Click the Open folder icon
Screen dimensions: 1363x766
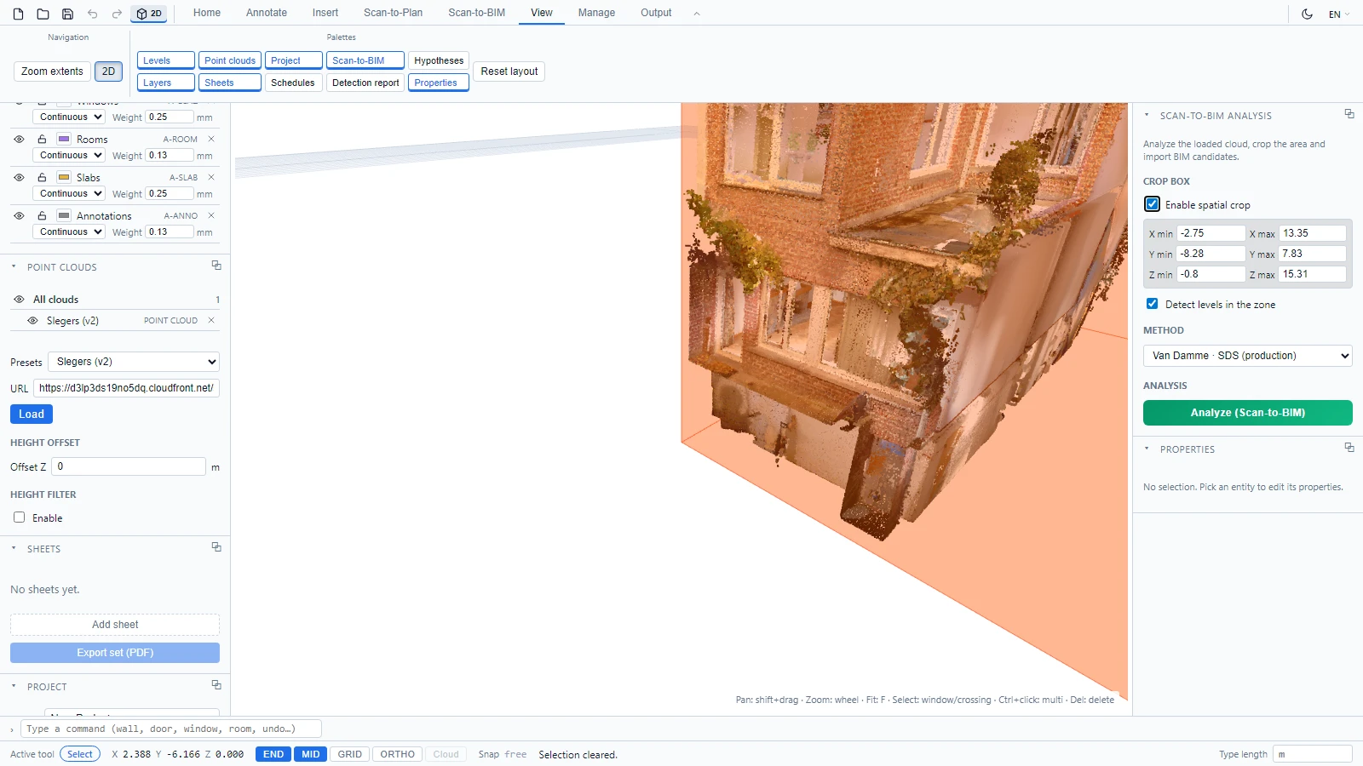pos(43,14)
